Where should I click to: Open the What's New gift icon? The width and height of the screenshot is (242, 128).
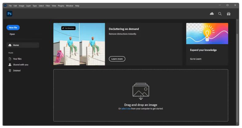click(228, 14)
